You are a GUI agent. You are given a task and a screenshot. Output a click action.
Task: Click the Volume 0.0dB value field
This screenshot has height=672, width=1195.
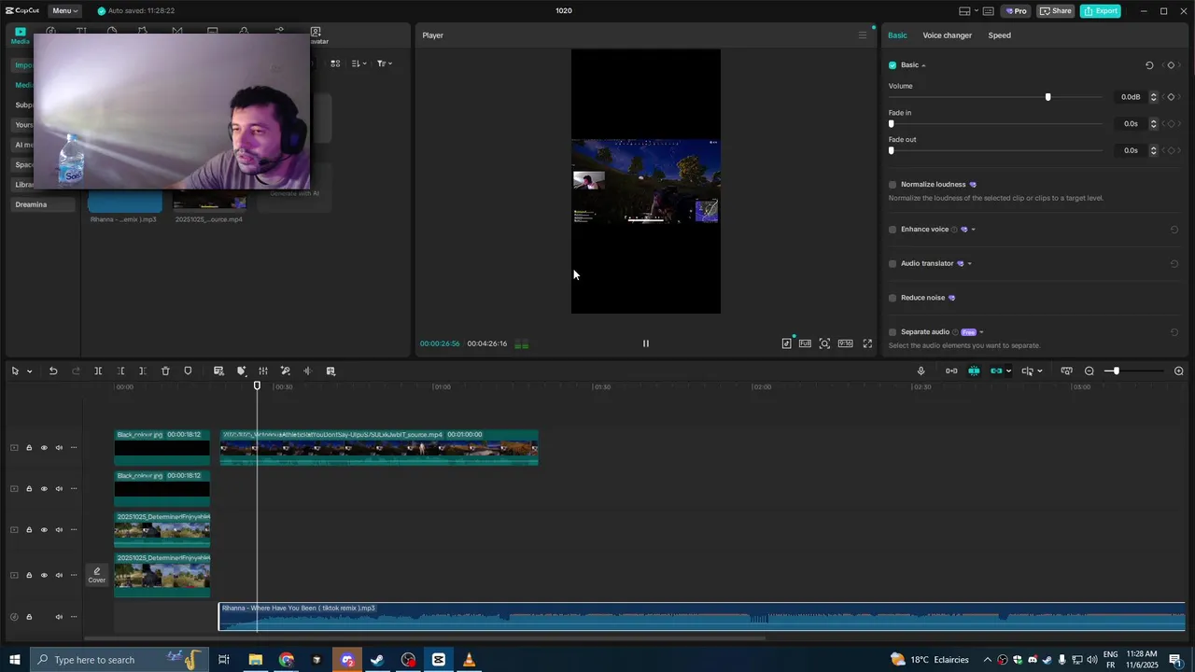pos(1130,97)
